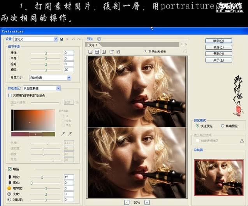Open the preview options arrow button
248x206 pixels.
pos(99,39)
